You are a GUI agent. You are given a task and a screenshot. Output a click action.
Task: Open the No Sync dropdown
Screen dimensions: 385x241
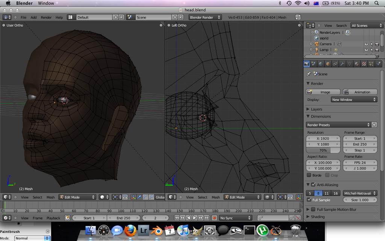pyautogui.click(x=235, y=218)
